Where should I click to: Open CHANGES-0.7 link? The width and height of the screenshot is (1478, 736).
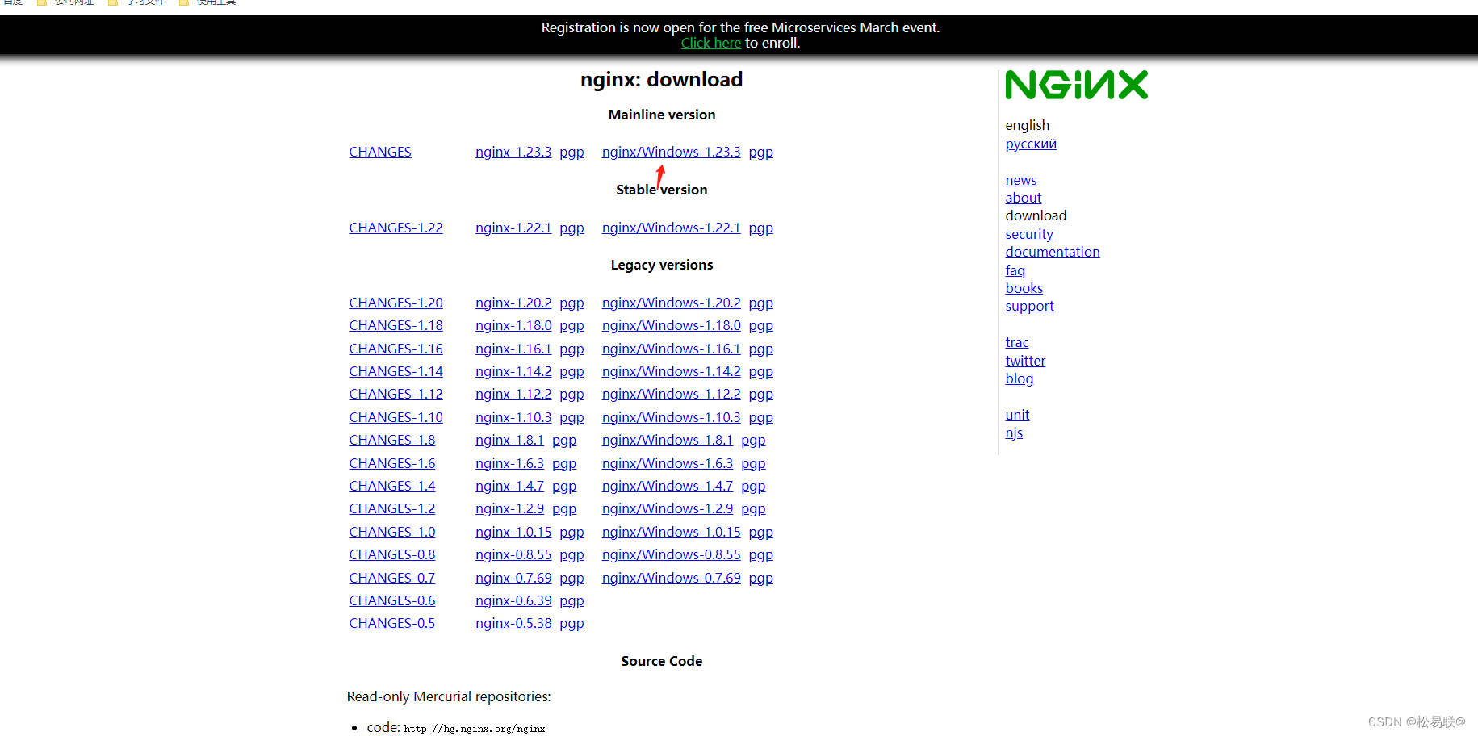tap(391, 578)
